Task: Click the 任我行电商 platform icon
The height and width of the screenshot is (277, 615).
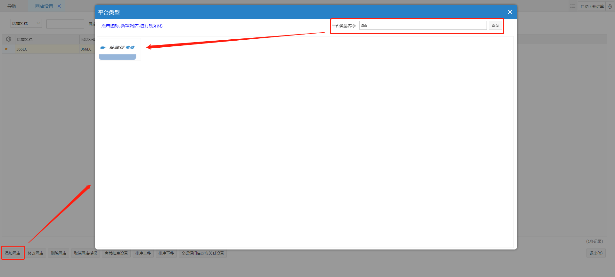Action: [119, 49]
